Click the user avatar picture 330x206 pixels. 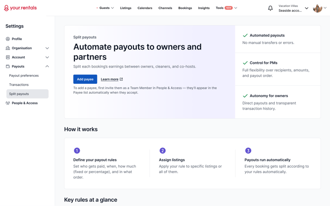point(318,8)
